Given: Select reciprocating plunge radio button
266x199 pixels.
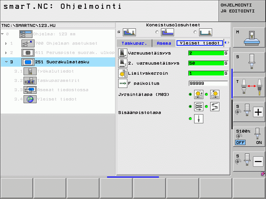Looking at the screenshot, I should 206,106.
